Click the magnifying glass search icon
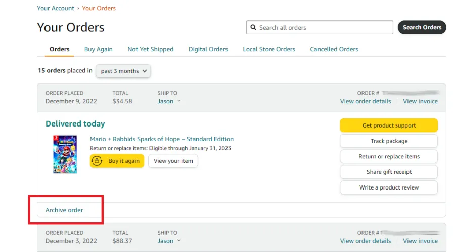The height and width of the screenshot is (252, 453). coord(253,28)
